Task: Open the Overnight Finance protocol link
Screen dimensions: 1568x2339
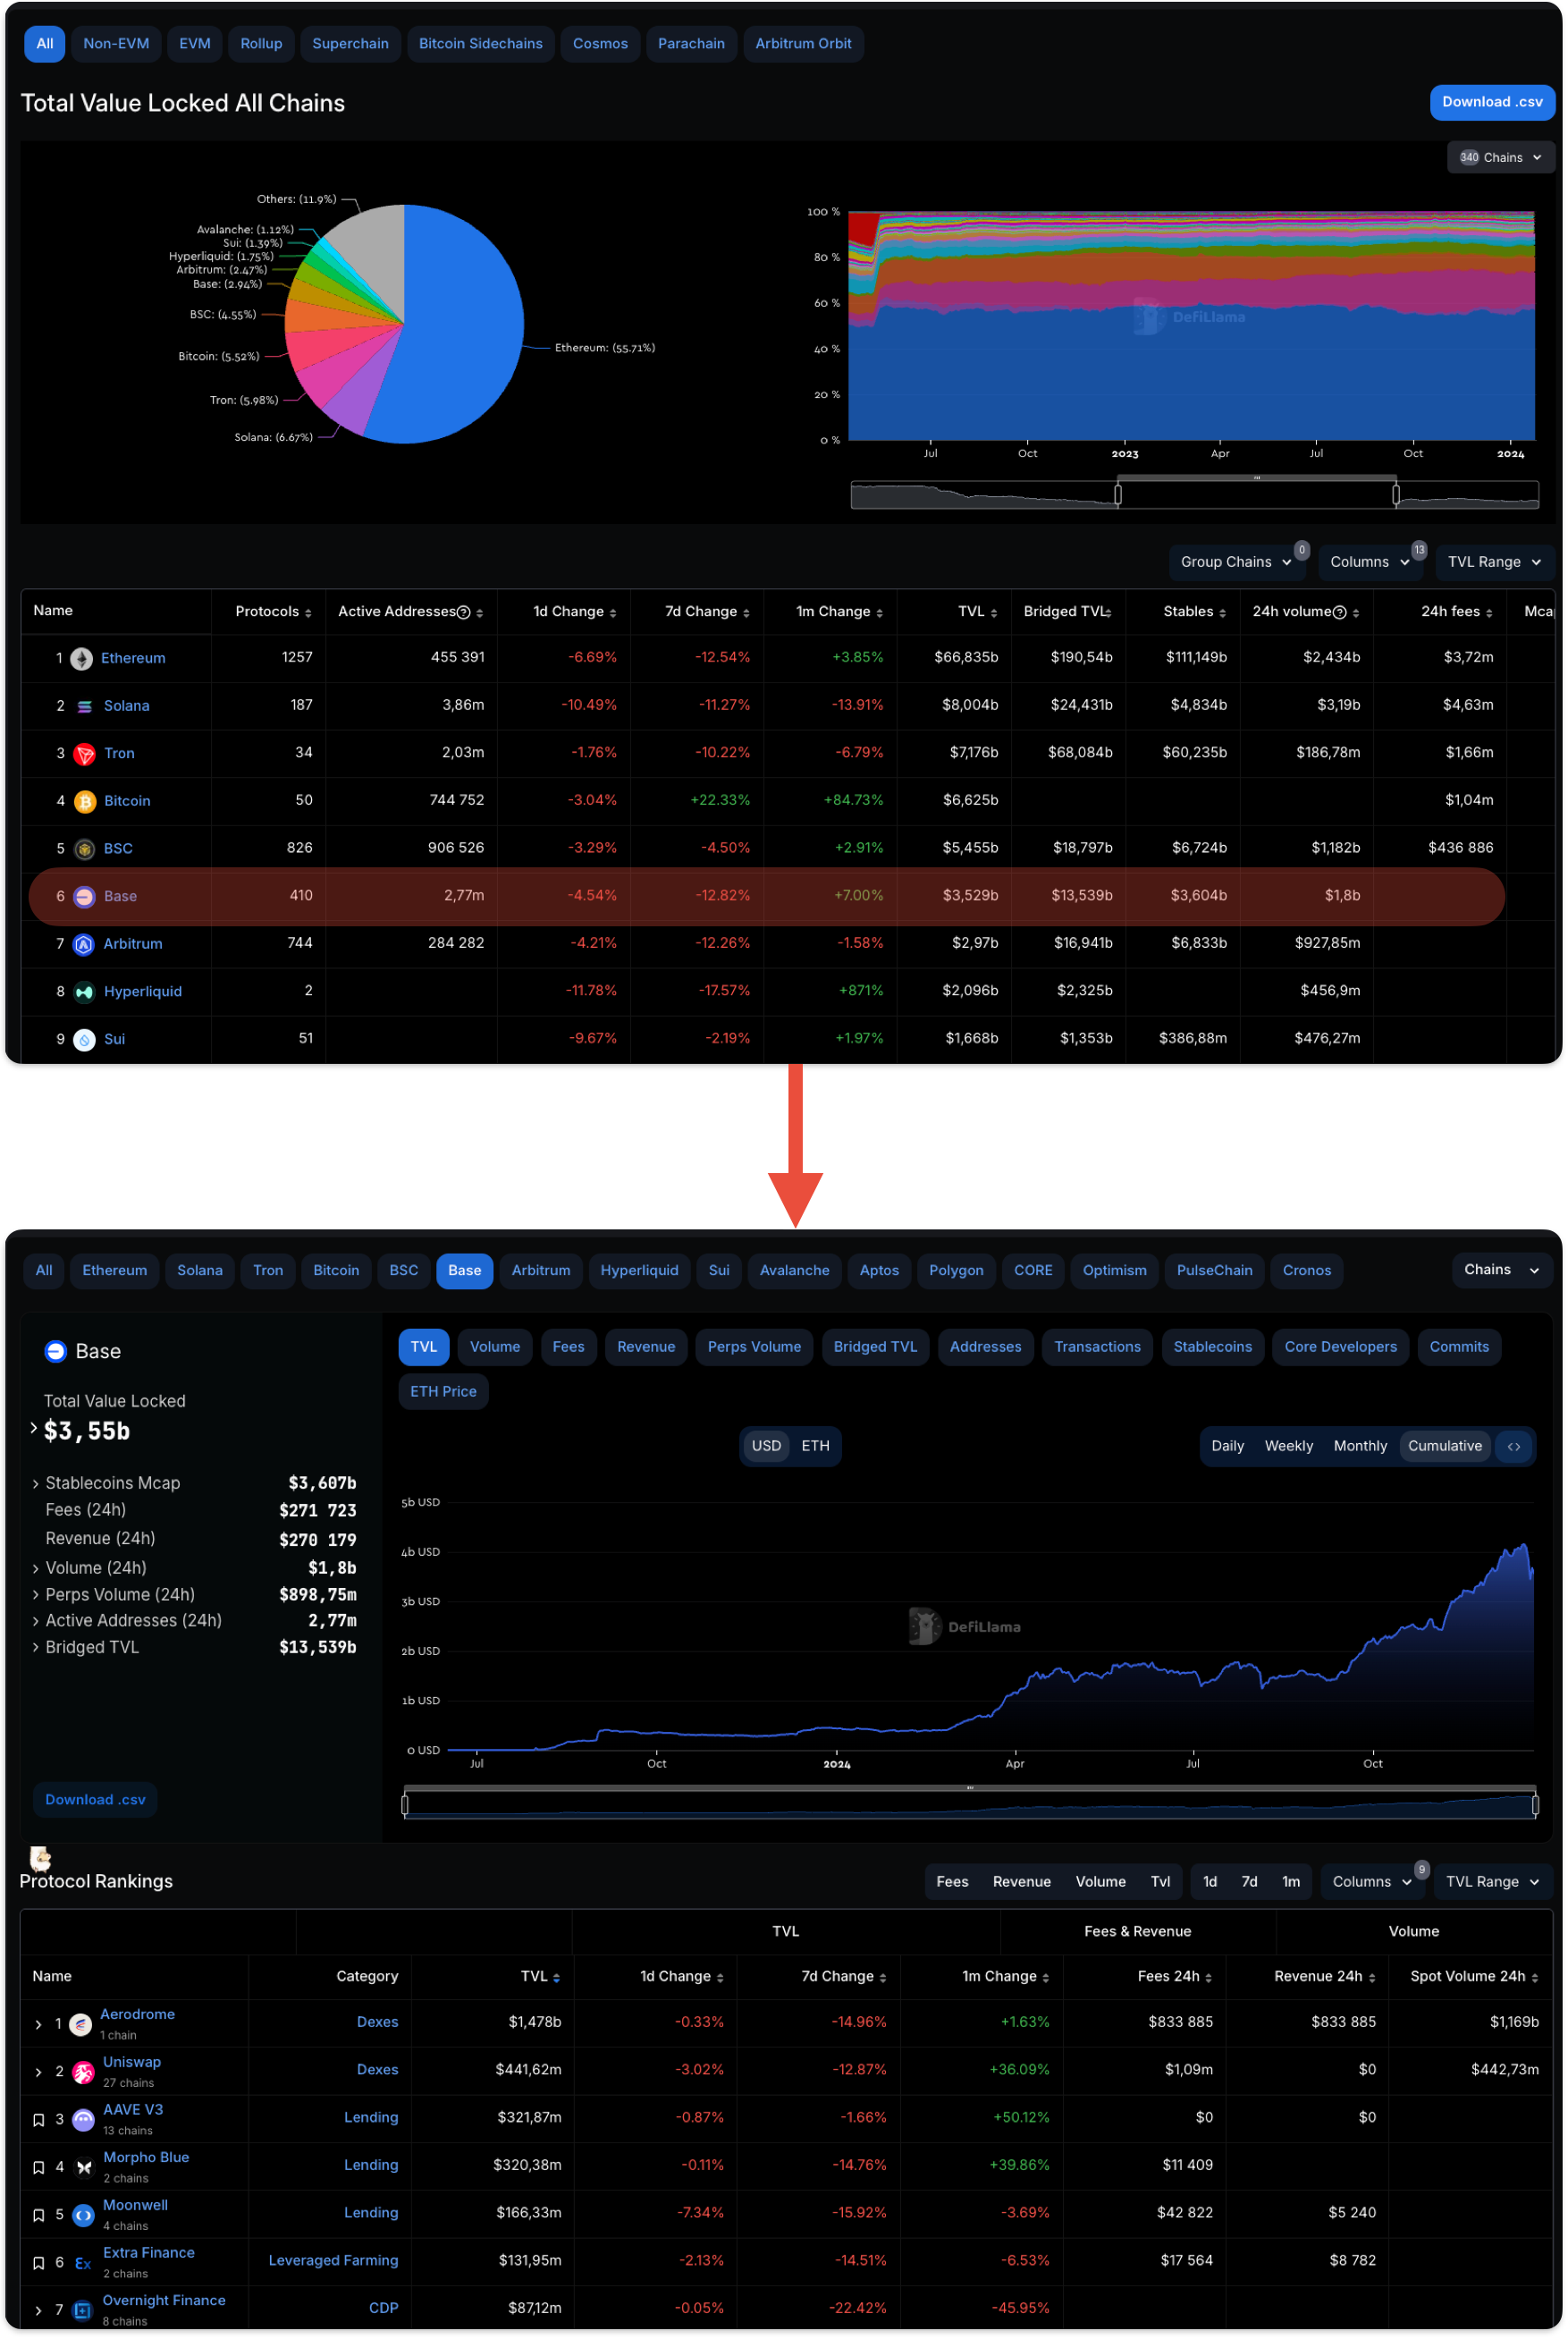Action: [x=164, y=2301]
